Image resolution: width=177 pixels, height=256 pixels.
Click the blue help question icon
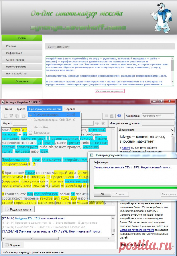(119, 116)
